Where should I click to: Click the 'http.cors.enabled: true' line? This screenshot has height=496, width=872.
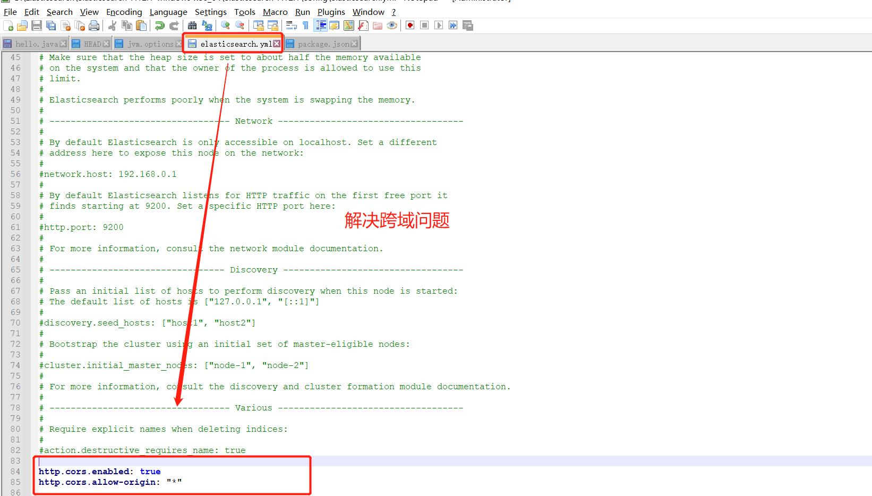[x=100, y=472]
